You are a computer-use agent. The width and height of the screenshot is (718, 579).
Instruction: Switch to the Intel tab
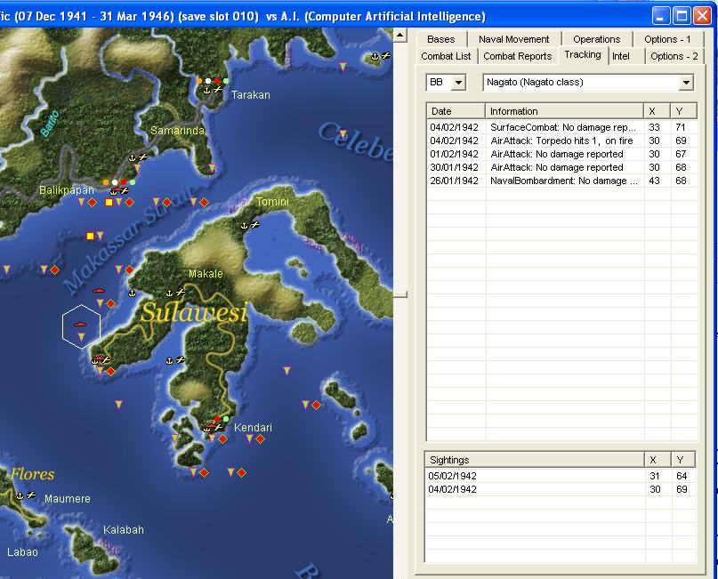pos(619,55)
